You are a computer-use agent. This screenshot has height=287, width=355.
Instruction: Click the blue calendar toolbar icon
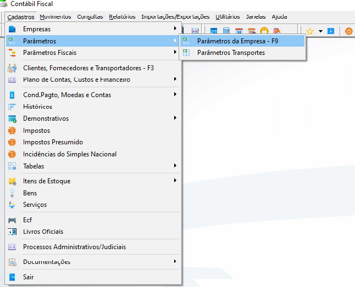(x=214, y=31)
